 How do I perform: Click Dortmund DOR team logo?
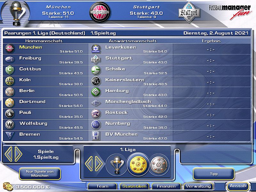click(10, 103)
